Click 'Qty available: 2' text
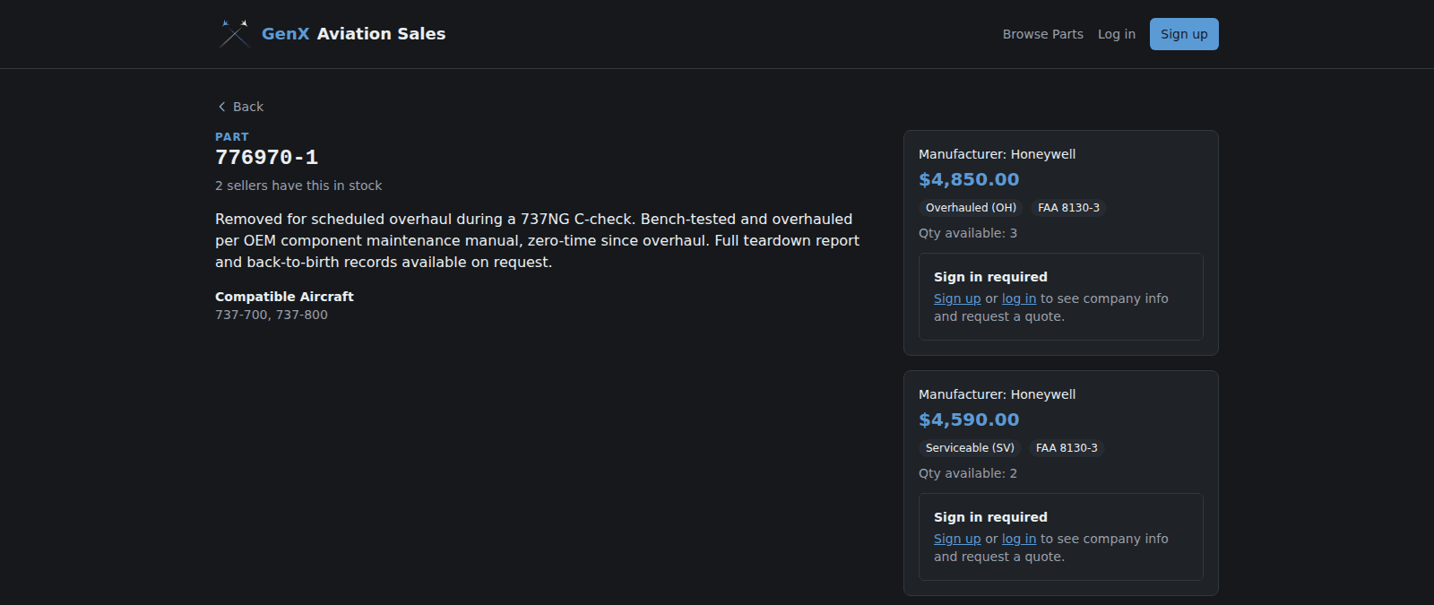Image resolution: width=1434 pixels, height=605 pixels. pos(968,473)
